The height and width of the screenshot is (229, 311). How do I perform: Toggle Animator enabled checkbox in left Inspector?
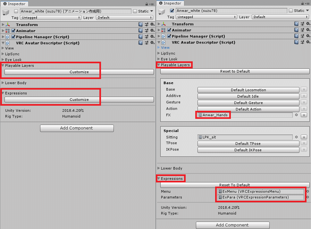pos(13,31)
